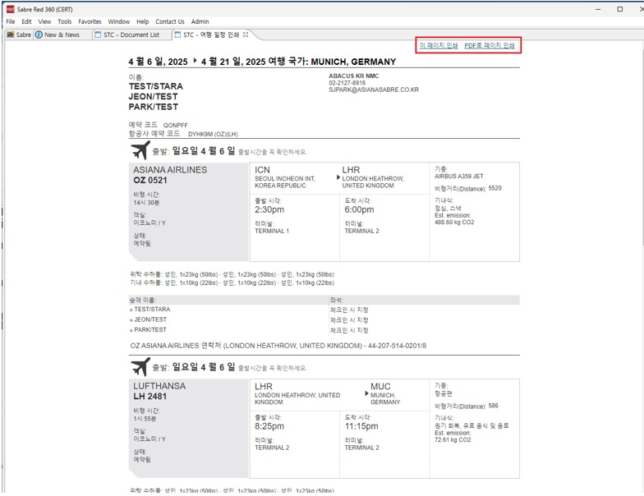
Task: Click flight duration 14시 30분
Action: click(146, 203)
